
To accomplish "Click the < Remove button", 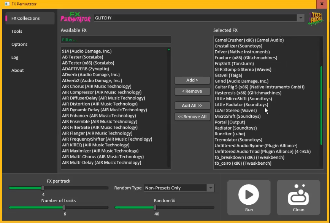I will click(x=192, y=91).
